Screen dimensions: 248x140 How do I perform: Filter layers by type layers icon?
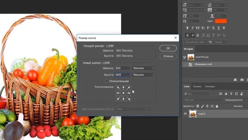231,94
